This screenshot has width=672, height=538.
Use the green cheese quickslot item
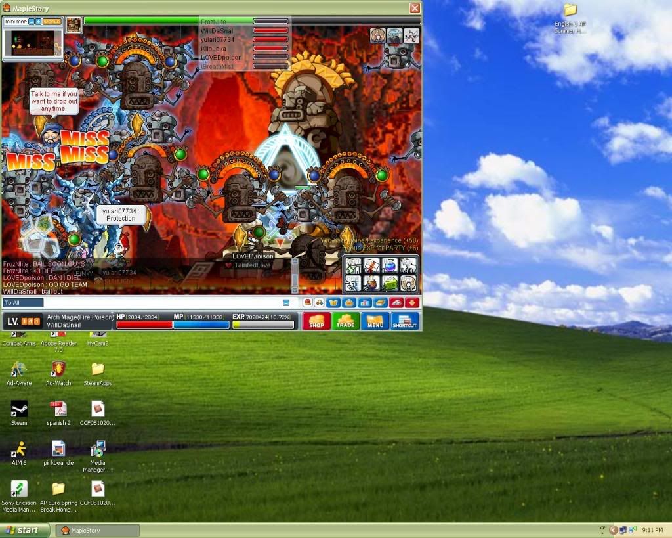point(390,283)
